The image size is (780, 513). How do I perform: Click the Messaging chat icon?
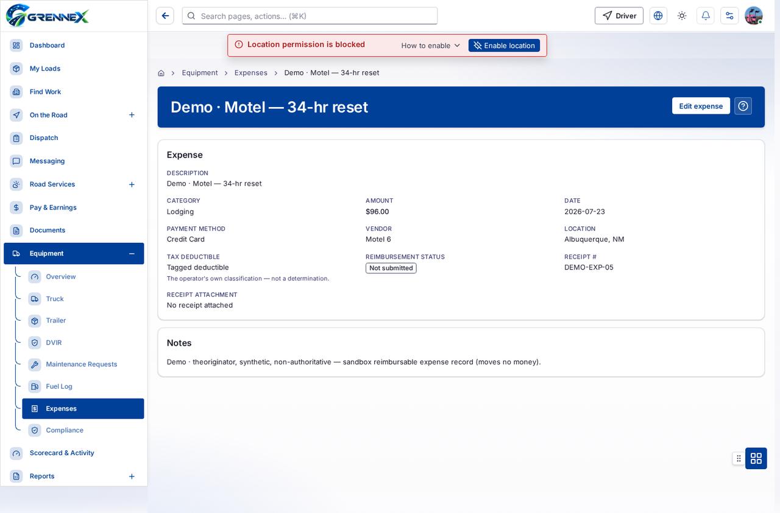(16, 161)
